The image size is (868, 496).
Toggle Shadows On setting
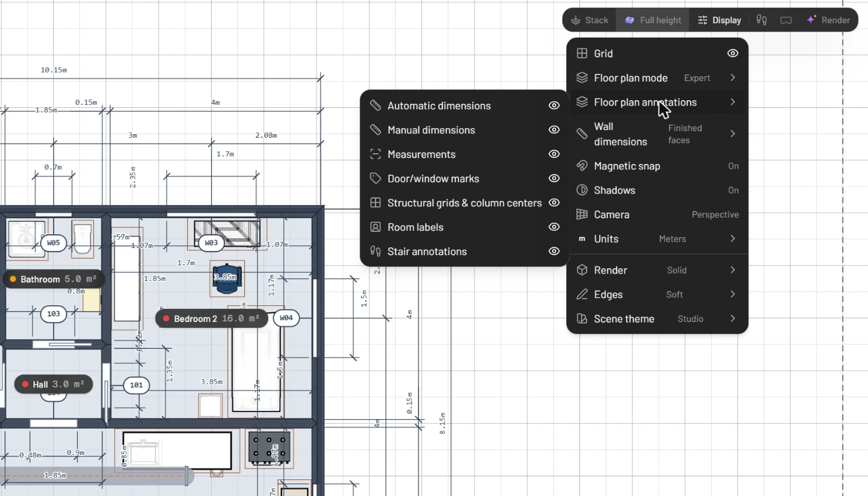click(x=733, y=191)
